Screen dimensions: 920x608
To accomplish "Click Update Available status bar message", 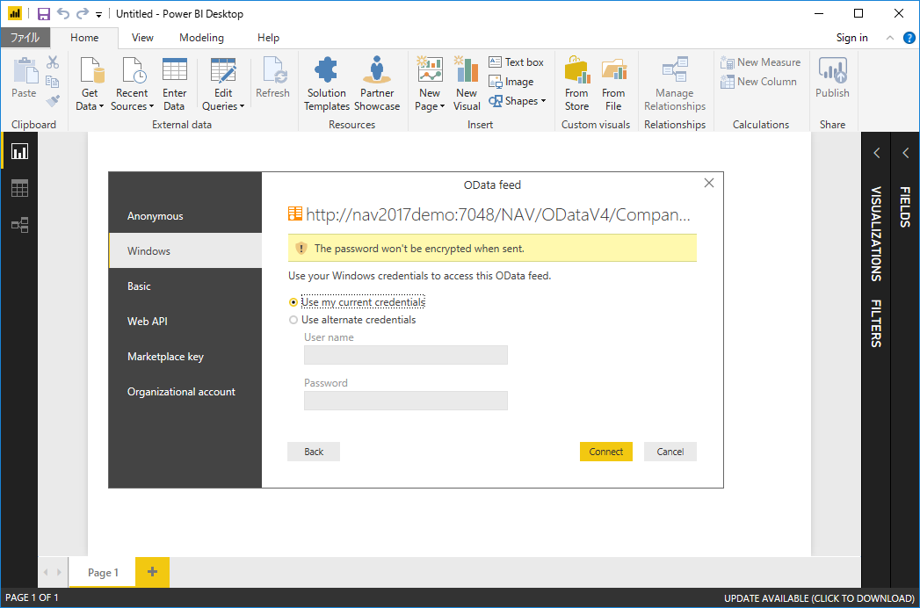I will point(819,598).
